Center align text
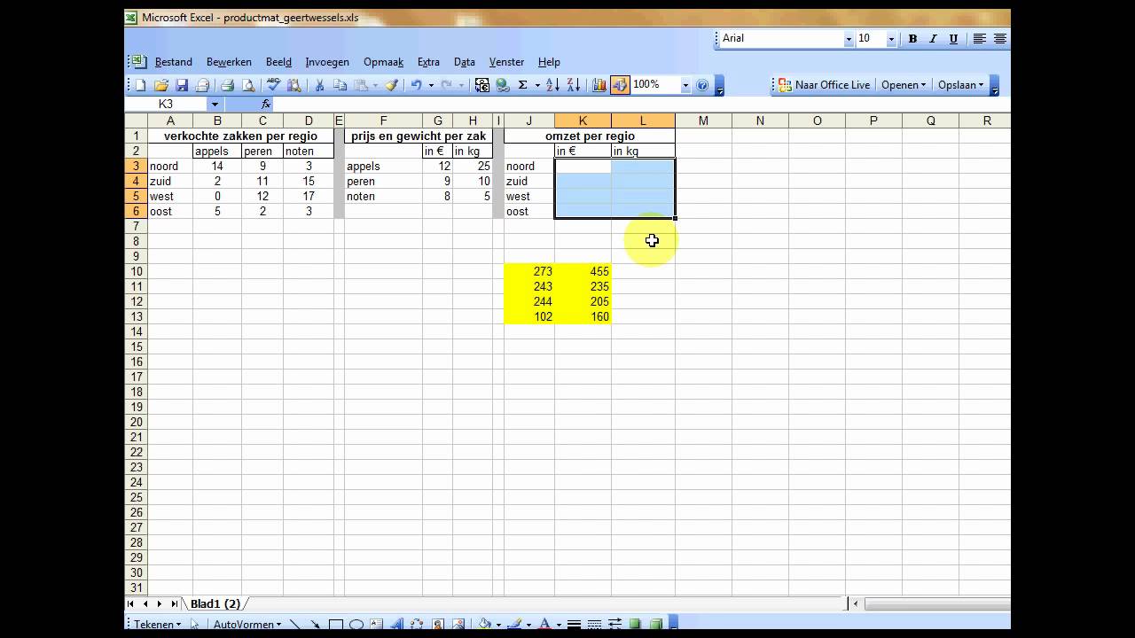 pos(1000,39)
